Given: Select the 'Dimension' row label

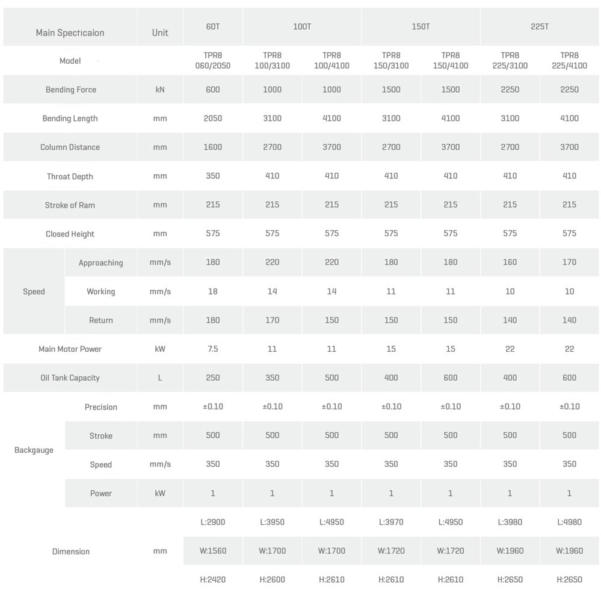Looking at the screenshot, I should [x=70, y=552].
